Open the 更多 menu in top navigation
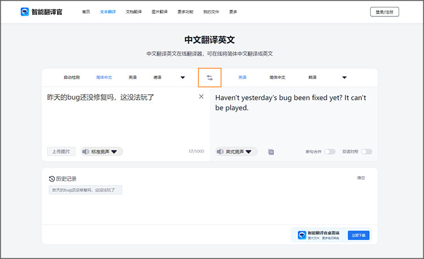The width and height of the screenshot is (424, 259). [233, 12]
